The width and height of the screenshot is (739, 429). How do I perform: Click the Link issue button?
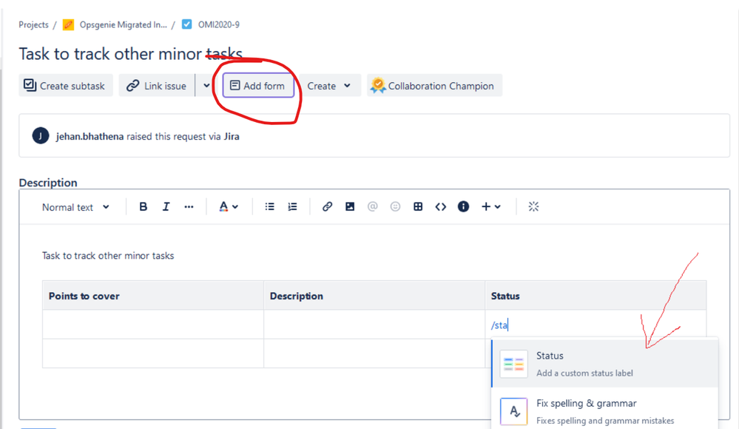(157, 85)
